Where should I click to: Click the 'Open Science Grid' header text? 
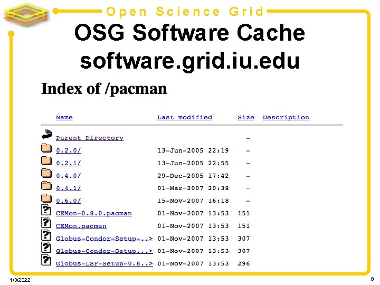(185, 12)
